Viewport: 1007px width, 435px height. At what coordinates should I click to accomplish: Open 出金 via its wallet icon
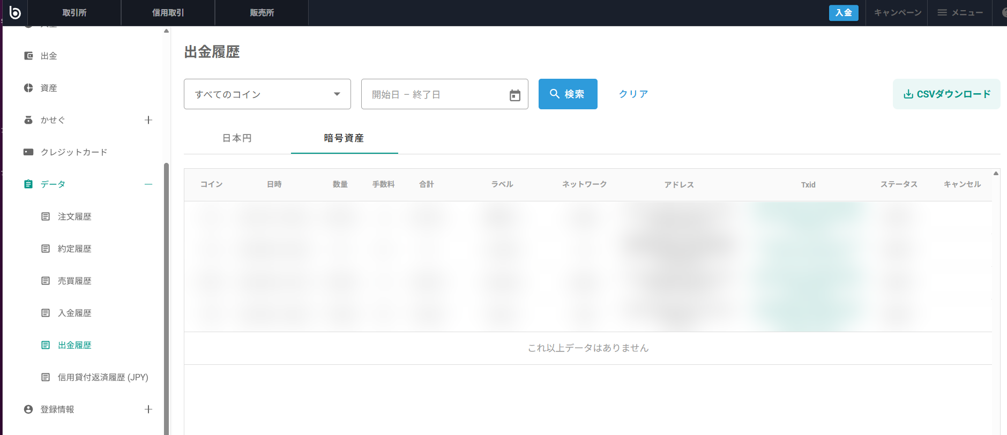click(28, 56)
